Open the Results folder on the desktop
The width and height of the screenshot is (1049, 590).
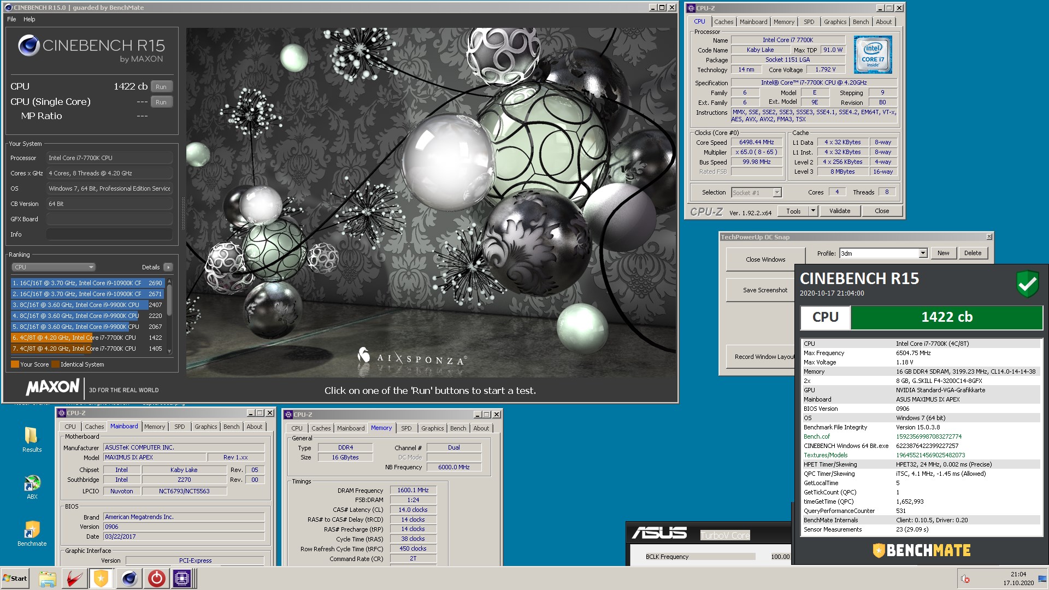[32, 439]
